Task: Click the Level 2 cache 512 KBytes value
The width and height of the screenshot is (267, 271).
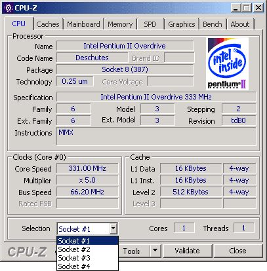Action: tap(191, 192)
